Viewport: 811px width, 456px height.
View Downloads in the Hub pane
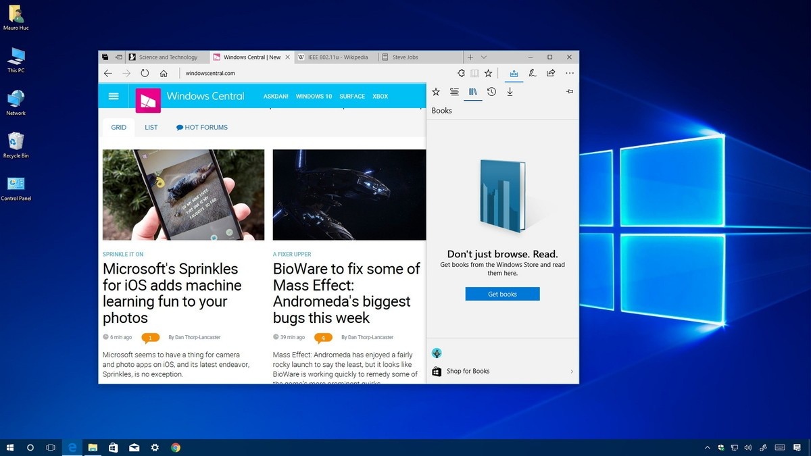(x=510, y=91)
